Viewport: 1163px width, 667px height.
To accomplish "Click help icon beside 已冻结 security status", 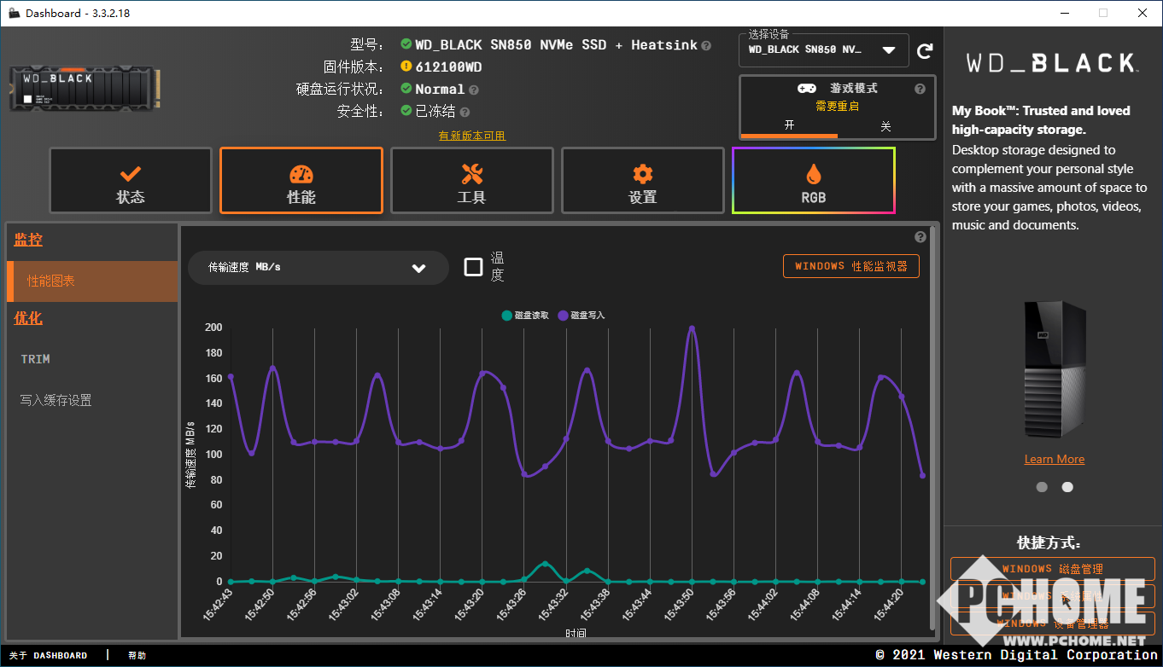I will (465, 112).
